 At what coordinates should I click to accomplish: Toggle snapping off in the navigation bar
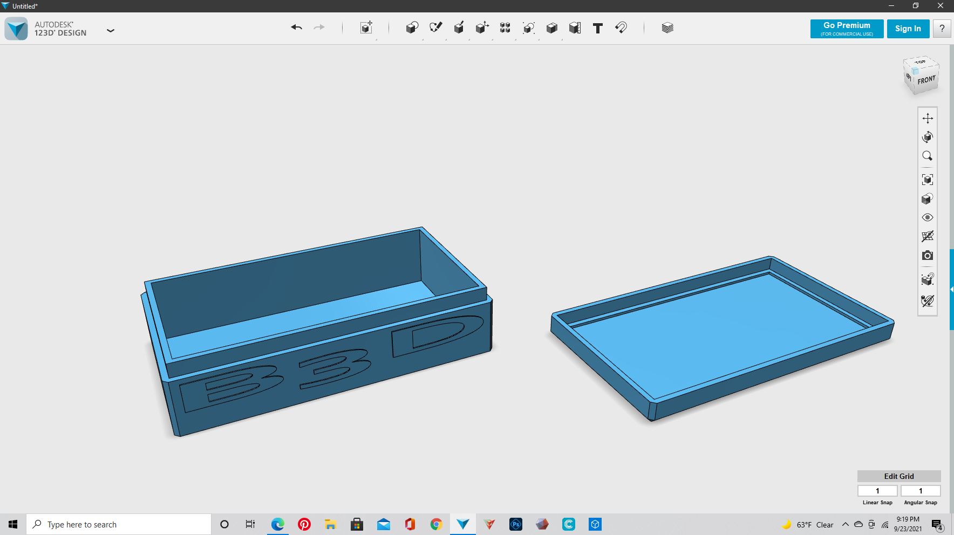point(927,301)
